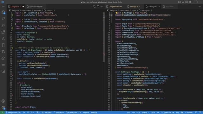Click Wallaby in status bar
The image size is (203, 114).
point(94,112)
